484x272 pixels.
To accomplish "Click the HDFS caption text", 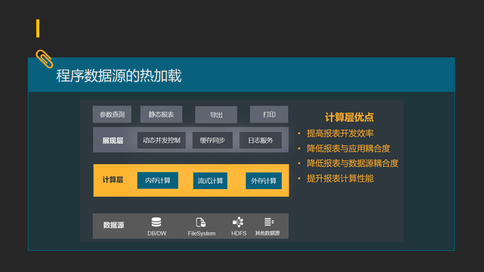I will coord(239,233).
